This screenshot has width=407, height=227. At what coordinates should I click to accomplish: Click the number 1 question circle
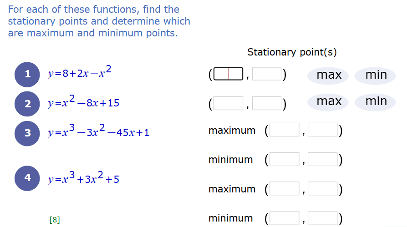(27, 75)
